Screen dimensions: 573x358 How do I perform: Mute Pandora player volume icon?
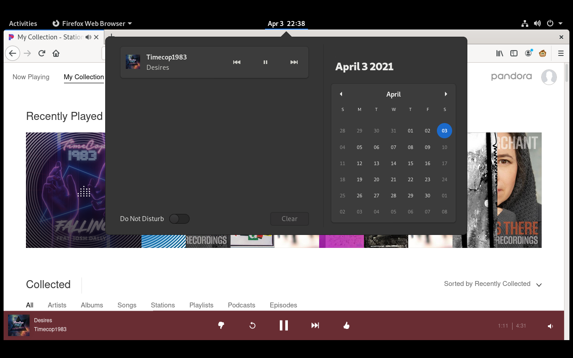coord(550,326)
